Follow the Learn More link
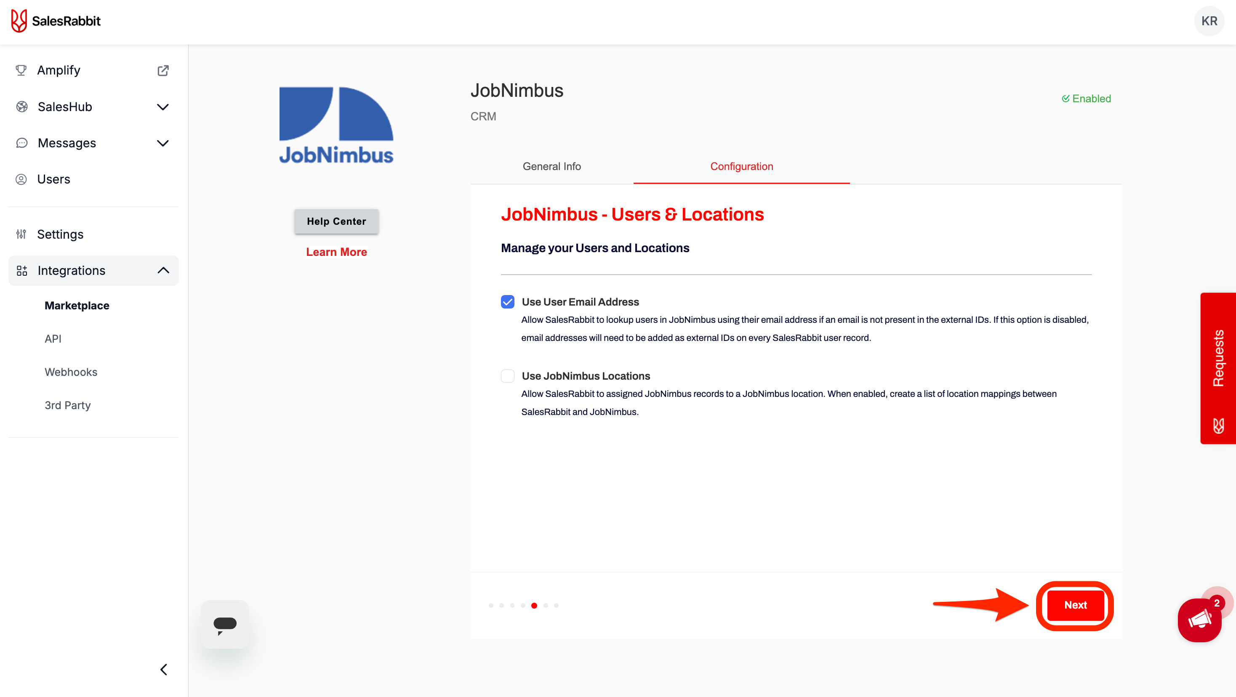Image resolution: width=1236 pixels, height=697 pixels. click(x=336, y=252)
